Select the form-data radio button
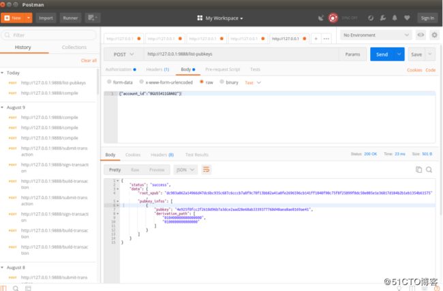The width and height of the screenshot is (443, 291). tap(109, 82)
